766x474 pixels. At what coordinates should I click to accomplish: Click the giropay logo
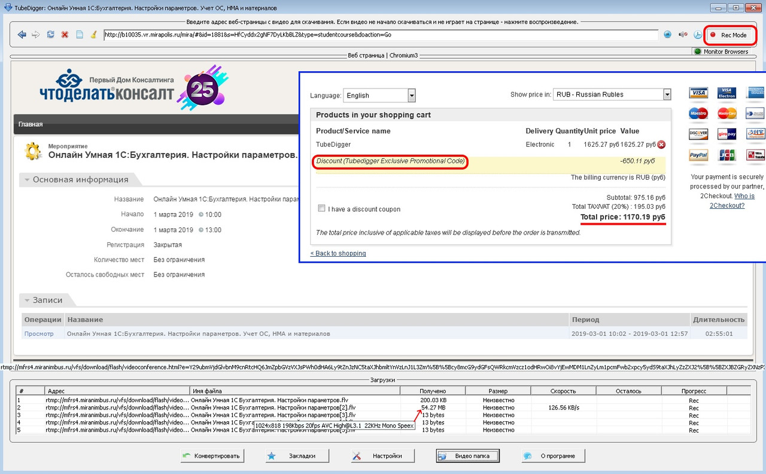pos(727,134)
